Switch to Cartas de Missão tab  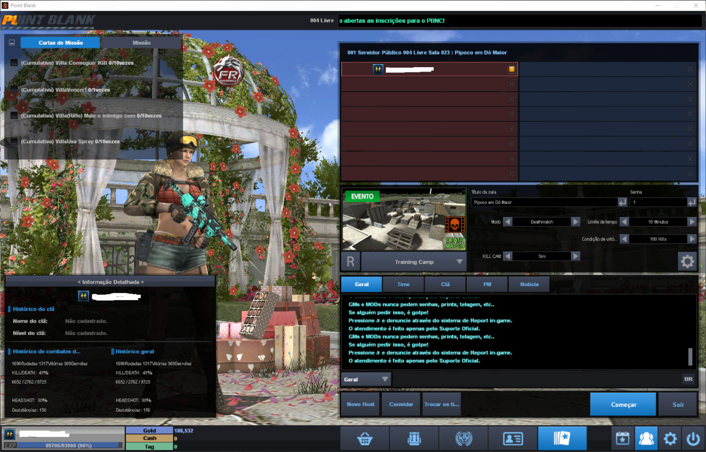click(61, 43)
